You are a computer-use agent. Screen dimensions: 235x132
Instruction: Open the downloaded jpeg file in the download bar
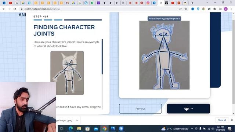point(65,120)
